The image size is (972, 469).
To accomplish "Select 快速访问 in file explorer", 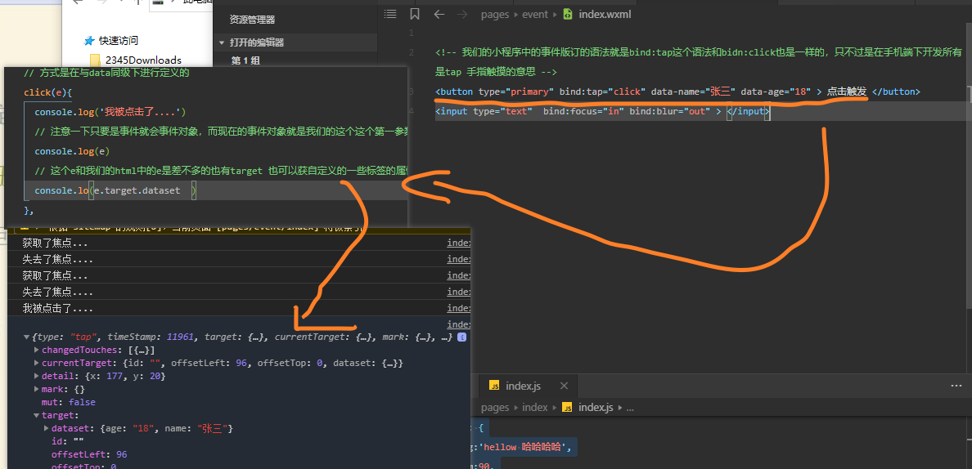I will pyautogui.click(x=118, y=40).
